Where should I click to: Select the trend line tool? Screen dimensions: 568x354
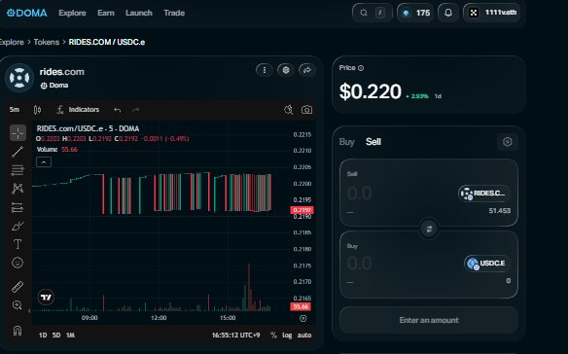(x=18, y=152)
